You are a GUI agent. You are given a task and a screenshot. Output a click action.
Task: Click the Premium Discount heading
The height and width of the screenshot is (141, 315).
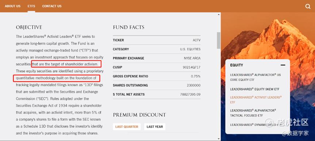click(139, 115)
